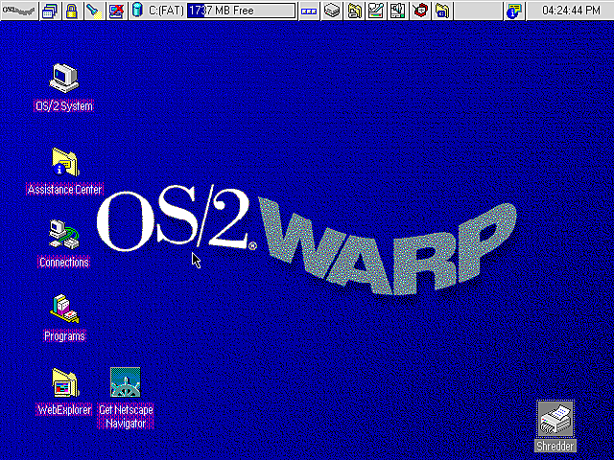
Task: Select the Connections desktop icon
Action: (64, 234)
